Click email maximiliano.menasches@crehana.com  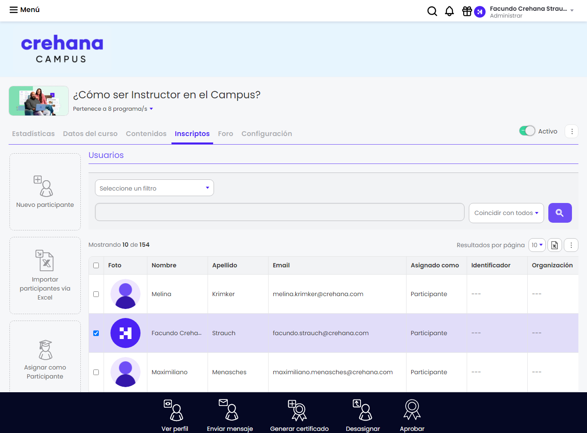pyautogui.click(x=333, y=372)
